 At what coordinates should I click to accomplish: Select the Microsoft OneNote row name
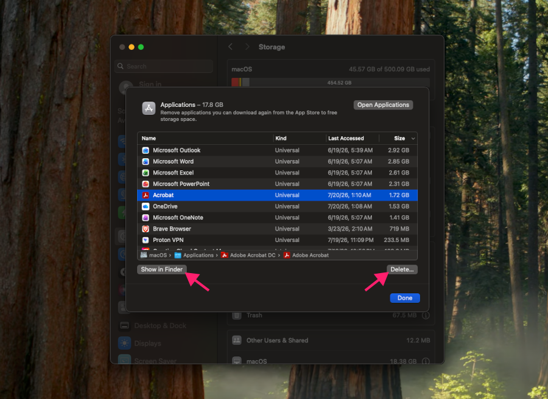tap(178, 218)
